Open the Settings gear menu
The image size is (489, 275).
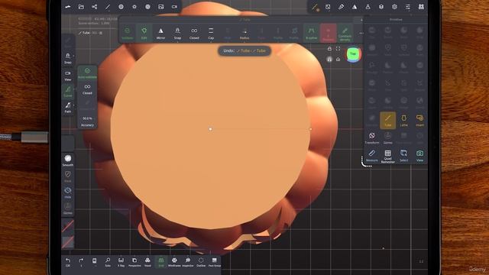click(x=394, y=7)
